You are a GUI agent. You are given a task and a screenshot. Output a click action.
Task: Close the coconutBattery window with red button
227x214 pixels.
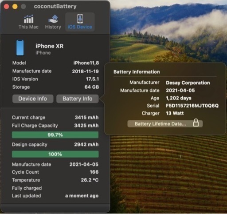click(x=6, y=7)
